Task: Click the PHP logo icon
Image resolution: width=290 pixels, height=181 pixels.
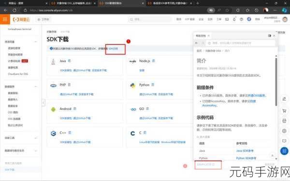Action: [53, 85]
